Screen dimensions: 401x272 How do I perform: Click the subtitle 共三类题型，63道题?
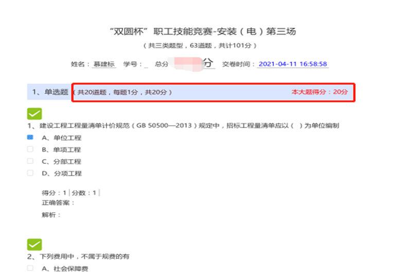[202, 46]
